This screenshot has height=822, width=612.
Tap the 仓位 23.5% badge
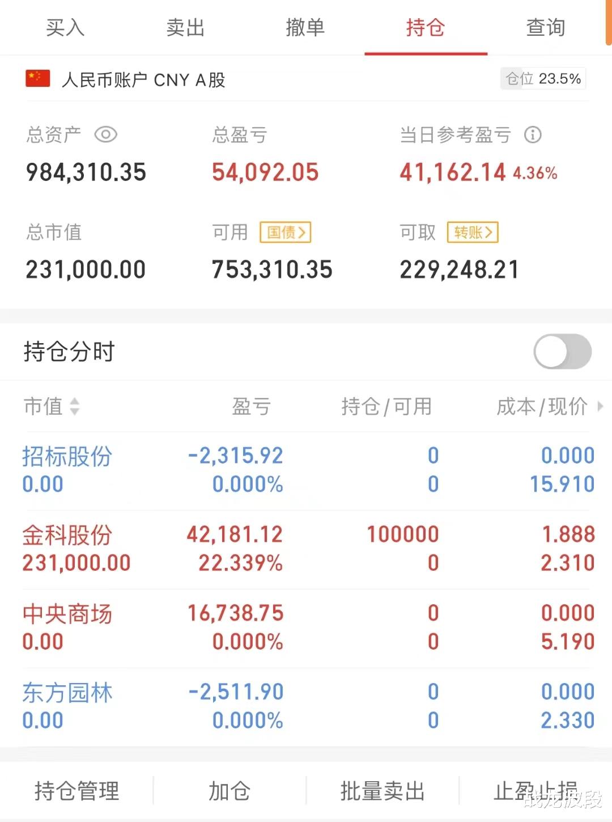pyautogui.click(x=543, y=79)
